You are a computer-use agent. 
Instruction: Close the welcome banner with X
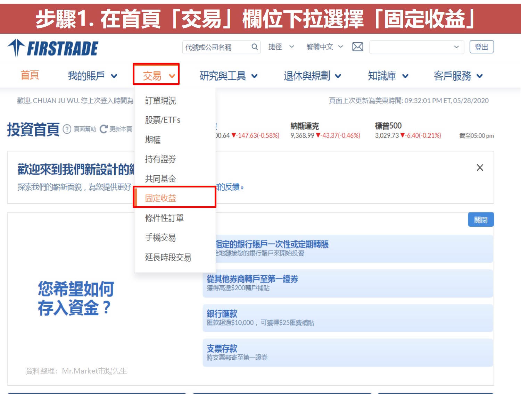(x=480, y=168)
